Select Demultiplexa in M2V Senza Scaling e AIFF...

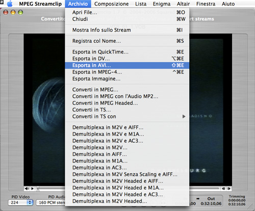(127, 174)
